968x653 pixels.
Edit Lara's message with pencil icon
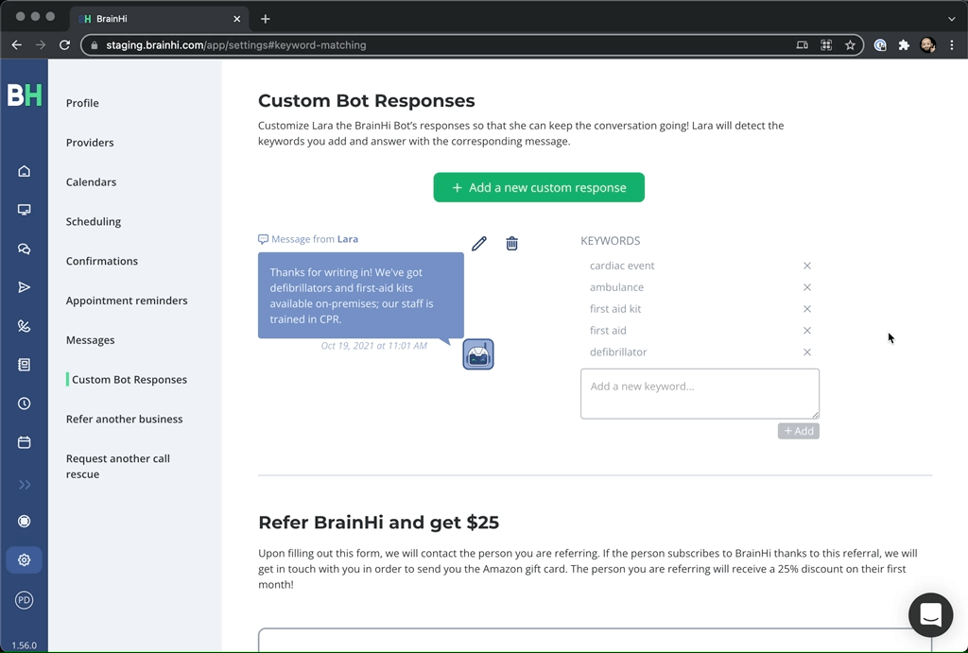point(479,243)
